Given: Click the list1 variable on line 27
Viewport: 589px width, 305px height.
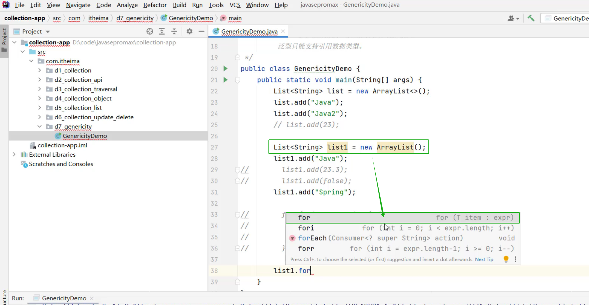Looking at the screenshot, I should tap(337, 147).
